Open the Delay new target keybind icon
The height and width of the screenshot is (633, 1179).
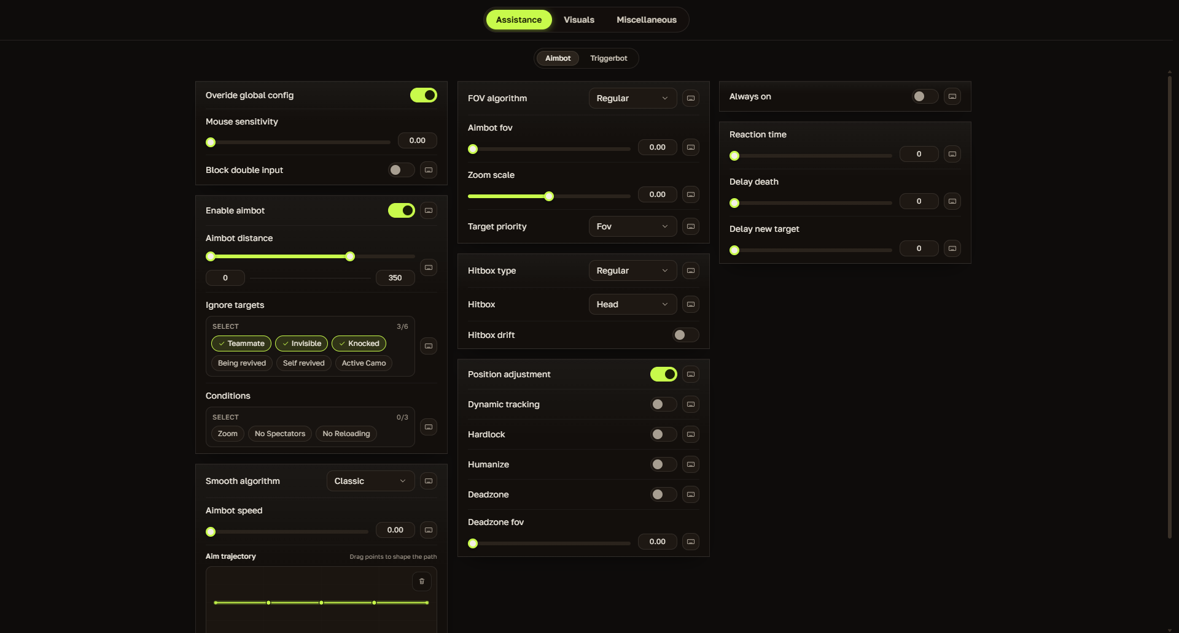[x=952, y=248]
